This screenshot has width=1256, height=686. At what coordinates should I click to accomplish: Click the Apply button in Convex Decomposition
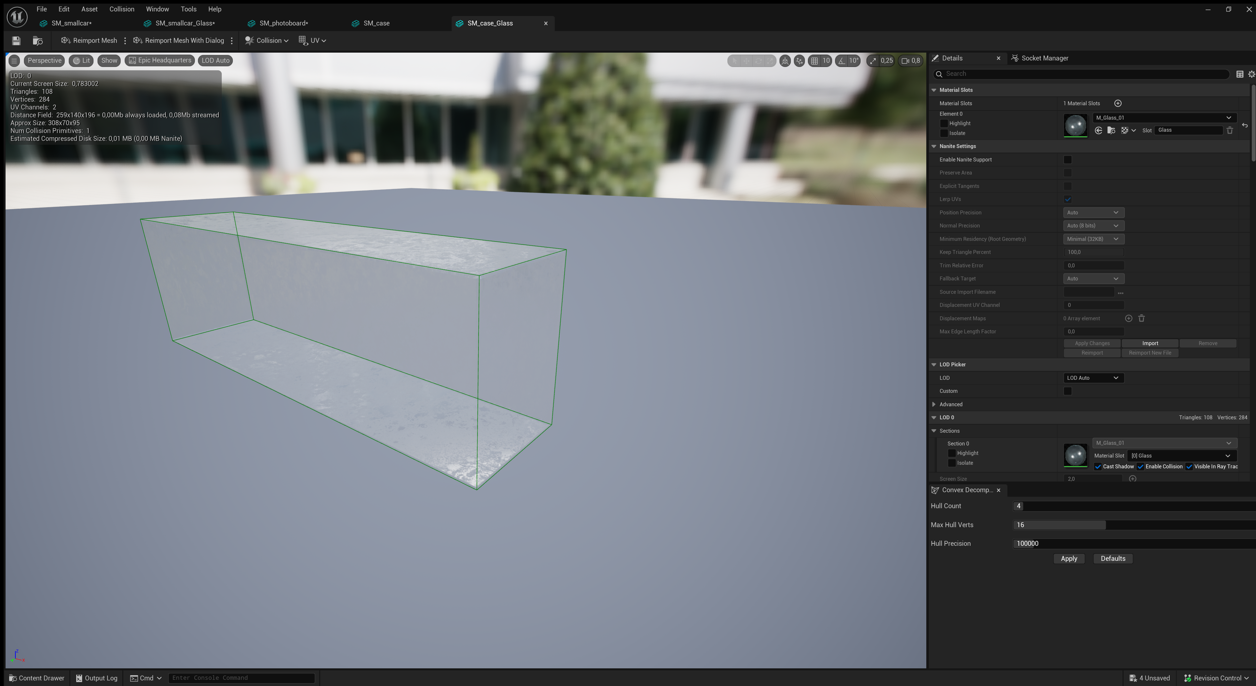1069,558
